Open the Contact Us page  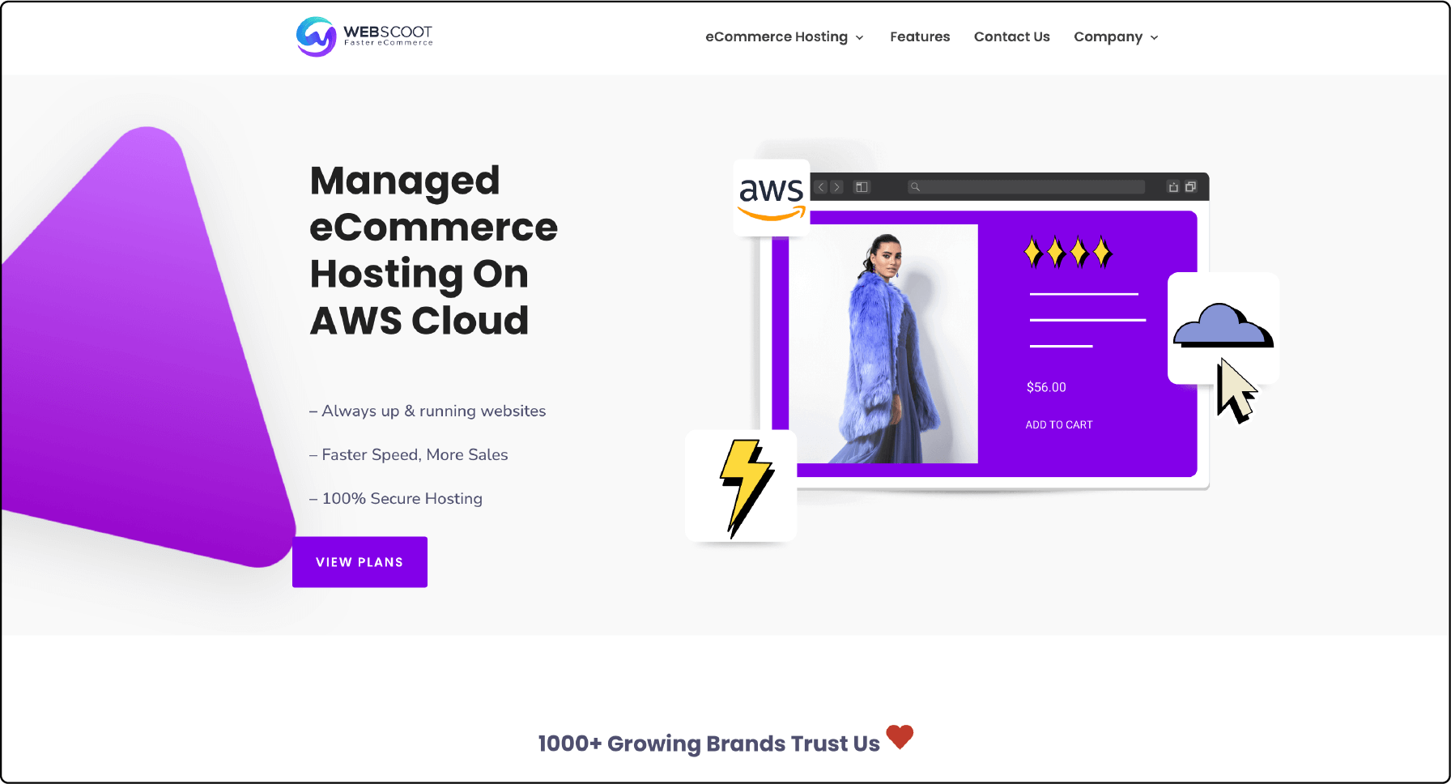[1011, 37]
